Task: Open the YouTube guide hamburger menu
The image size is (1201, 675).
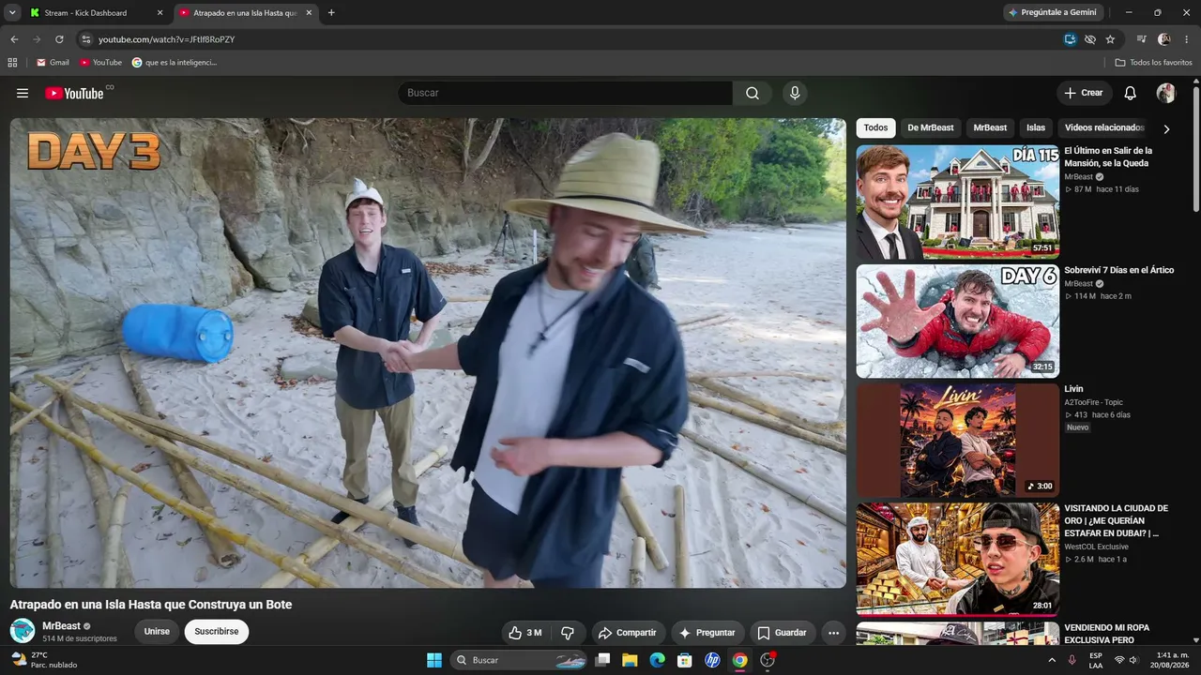Action: point(23,93)
